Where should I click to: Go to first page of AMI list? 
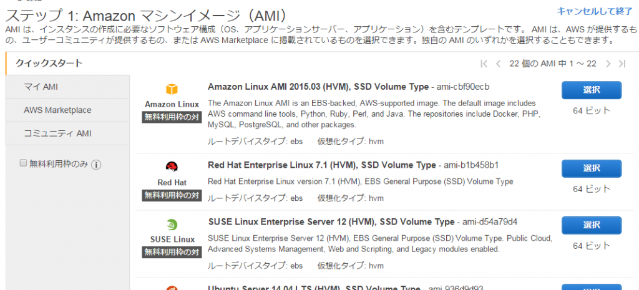(484, 64)
